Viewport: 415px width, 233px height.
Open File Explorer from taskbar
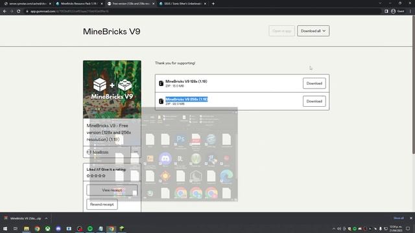pos(27,228)
